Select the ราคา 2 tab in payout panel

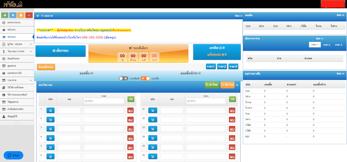point(327,45)
